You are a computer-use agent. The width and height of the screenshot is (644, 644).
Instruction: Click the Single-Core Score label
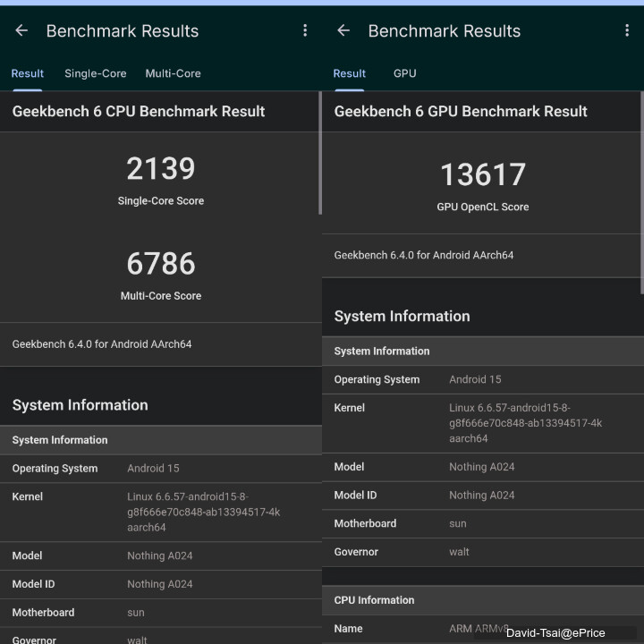(x=161, y=201)
